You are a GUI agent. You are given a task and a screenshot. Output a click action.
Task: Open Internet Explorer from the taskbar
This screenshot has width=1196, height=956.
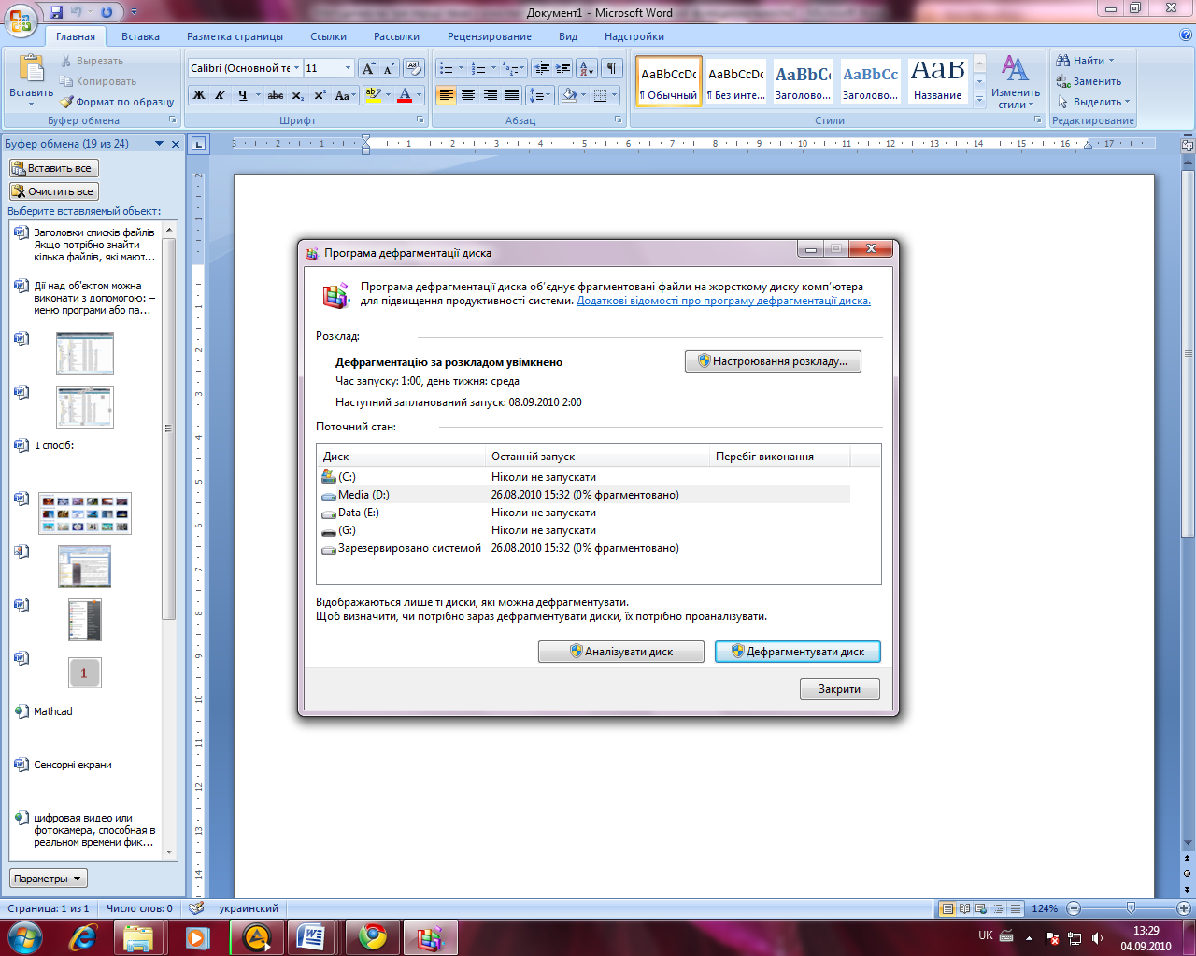[x=82, y=937]
